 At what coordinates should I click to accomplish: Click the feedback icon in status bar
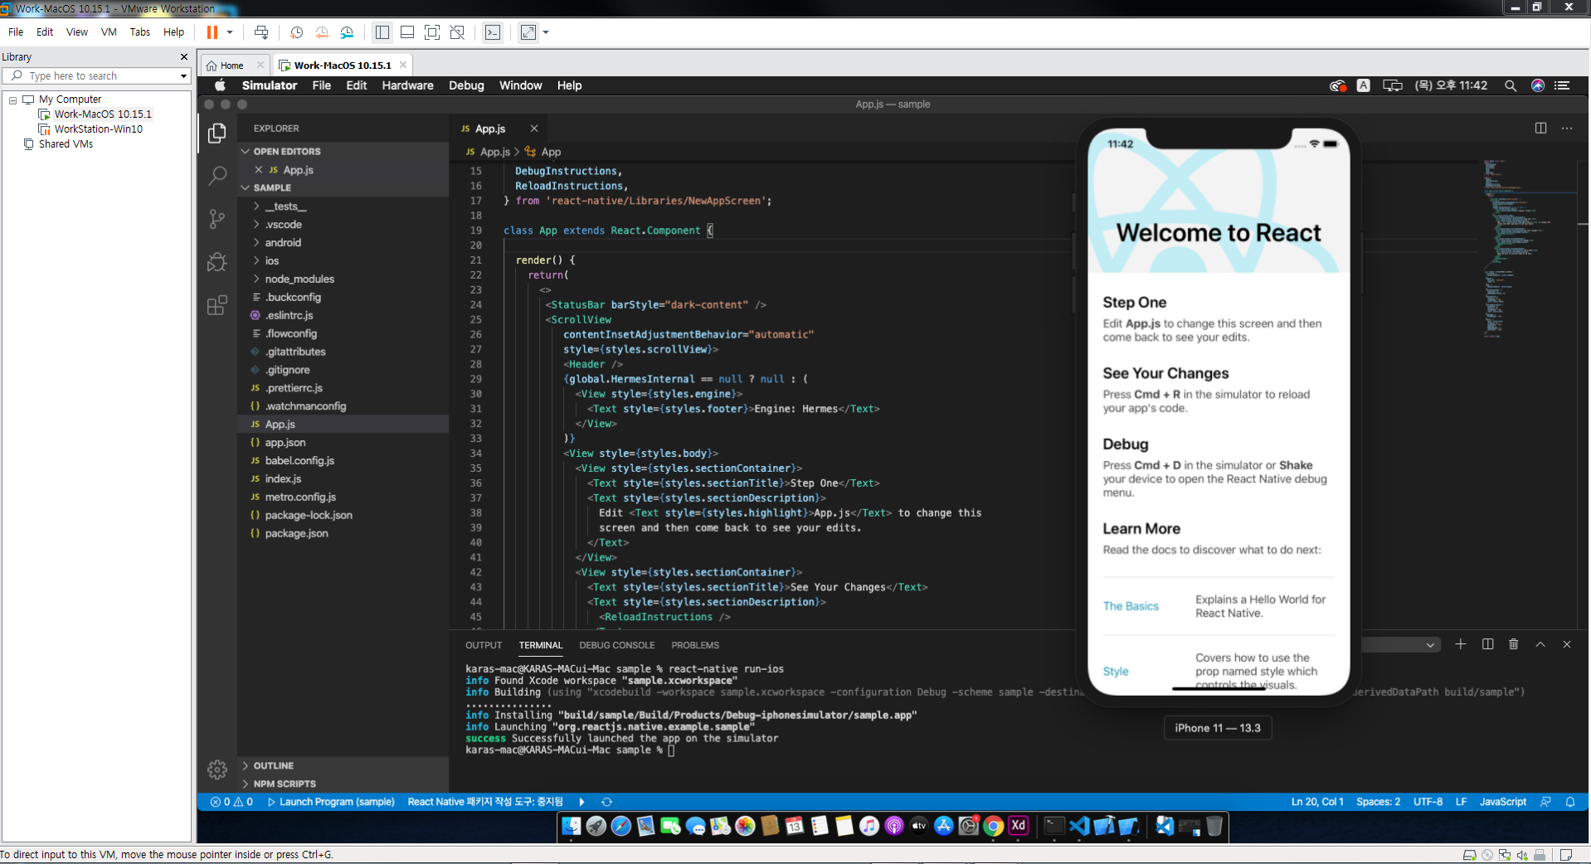(1545, 802)
